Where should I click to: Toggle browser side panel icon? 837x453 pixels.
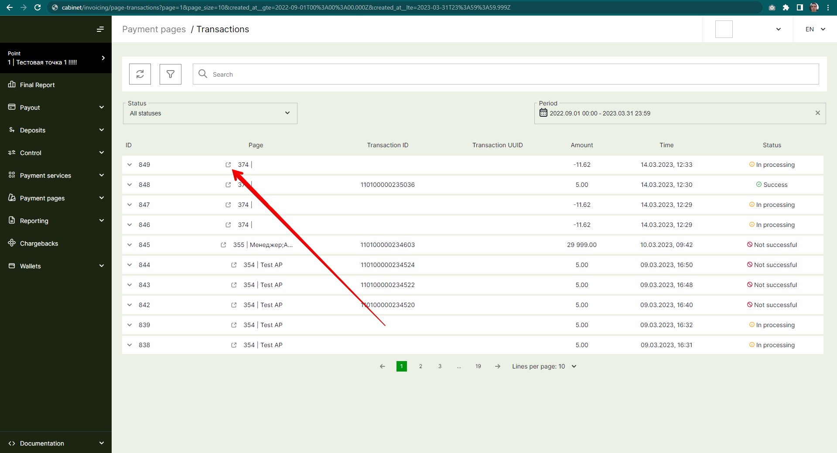pyautogui.click(x=800, y=7)
